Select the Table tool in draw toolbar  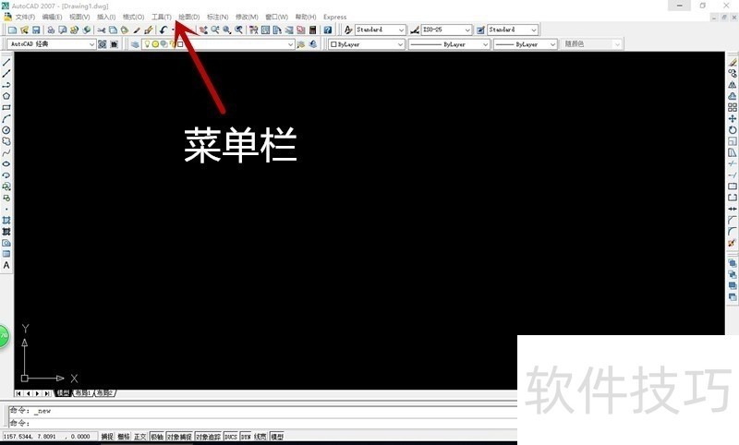point(6,254)
